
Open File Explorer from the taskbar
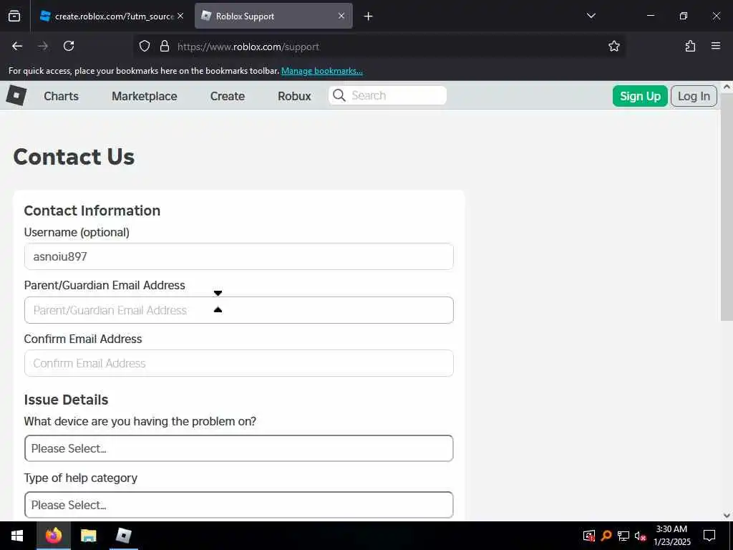point(88,536)
